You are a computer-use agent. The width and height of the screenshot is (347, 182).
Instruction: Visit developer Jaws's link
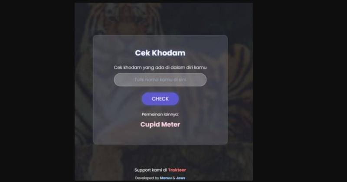click(180, 178)
